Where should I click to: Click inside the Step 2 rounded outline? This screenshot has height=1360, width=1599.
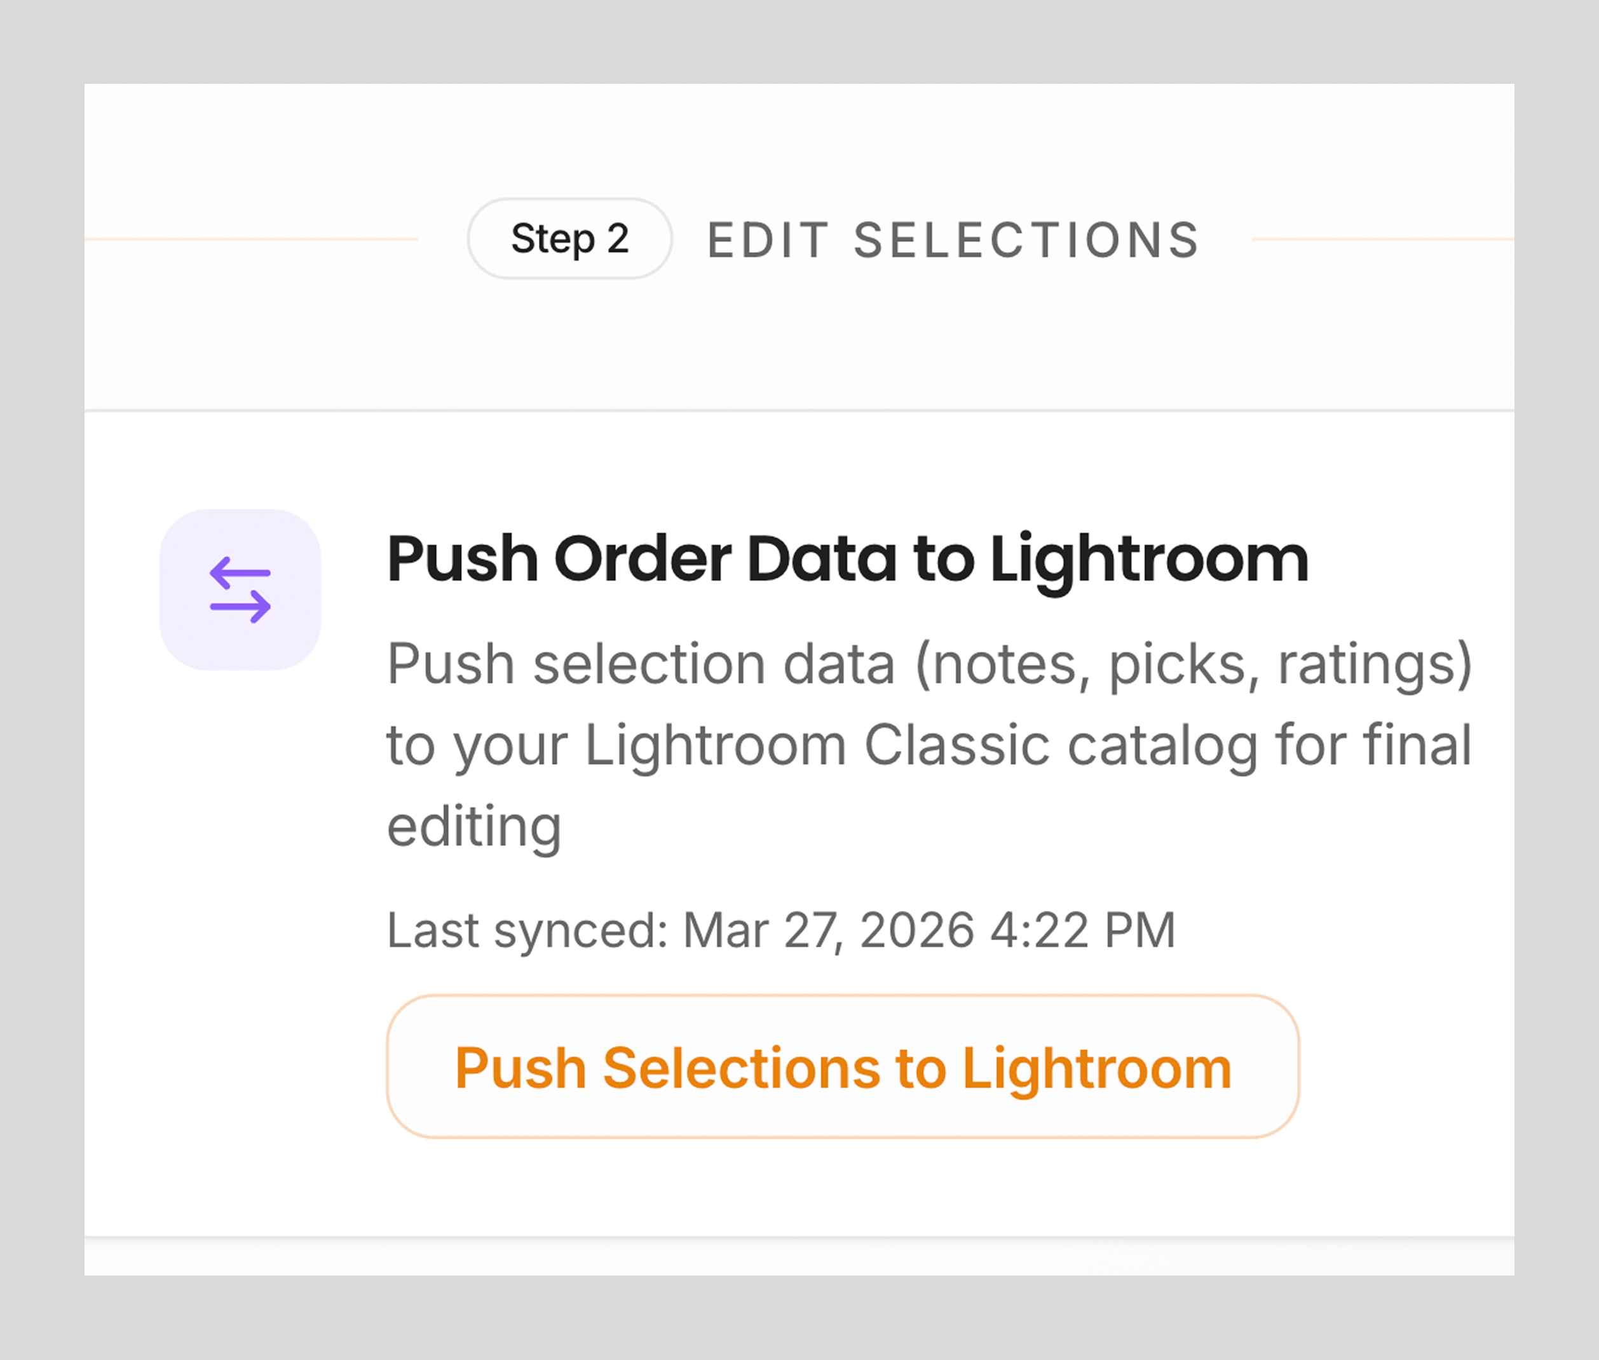pyautogui.click(x=569, y=238)
